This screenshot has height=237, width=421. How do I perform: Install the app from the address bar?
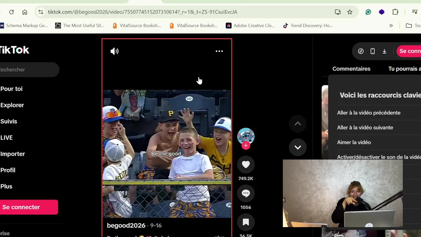[338, 12]
